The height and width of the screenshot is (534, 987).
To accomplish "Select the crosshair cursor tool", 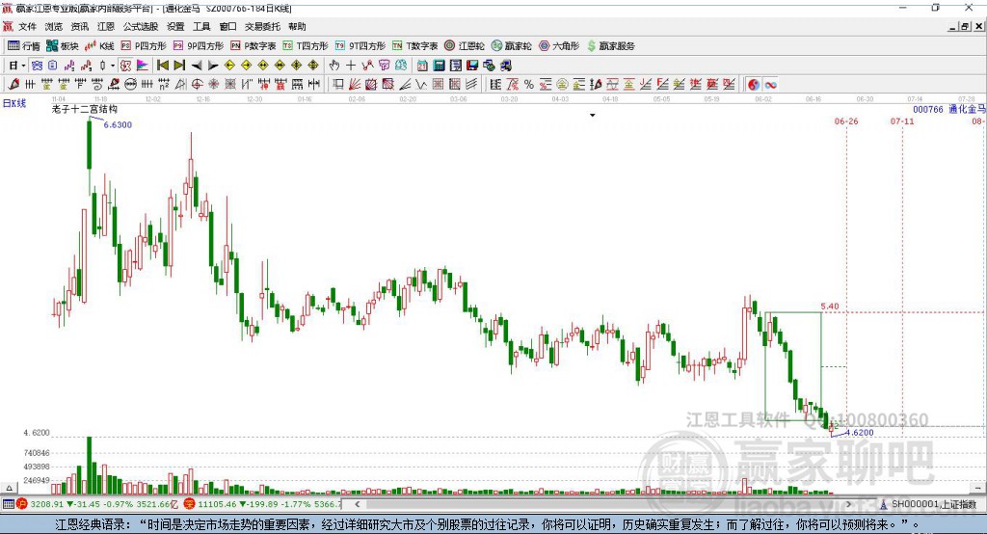I will (x=351, y=65).
